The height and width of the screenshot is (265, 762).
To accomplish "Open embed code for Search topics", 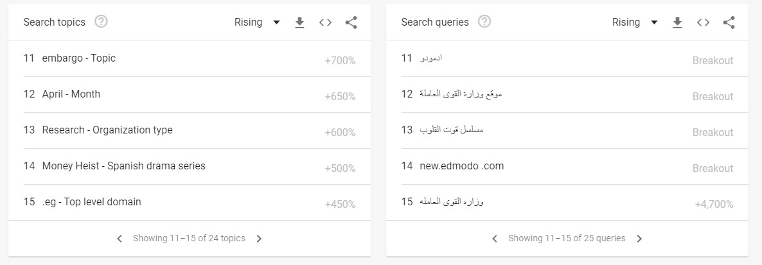I will coord(325,22).
